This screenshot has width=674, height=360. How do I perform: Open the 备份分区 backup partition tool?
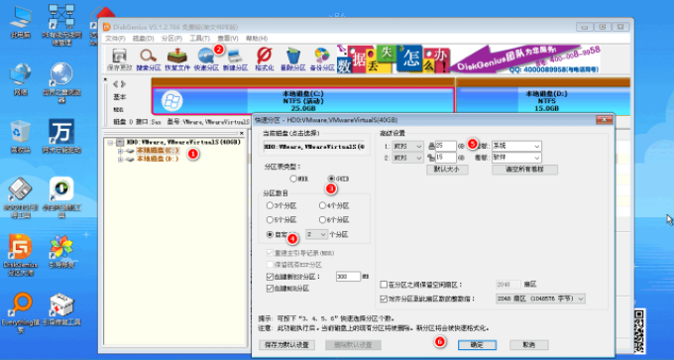click(322, 60)
